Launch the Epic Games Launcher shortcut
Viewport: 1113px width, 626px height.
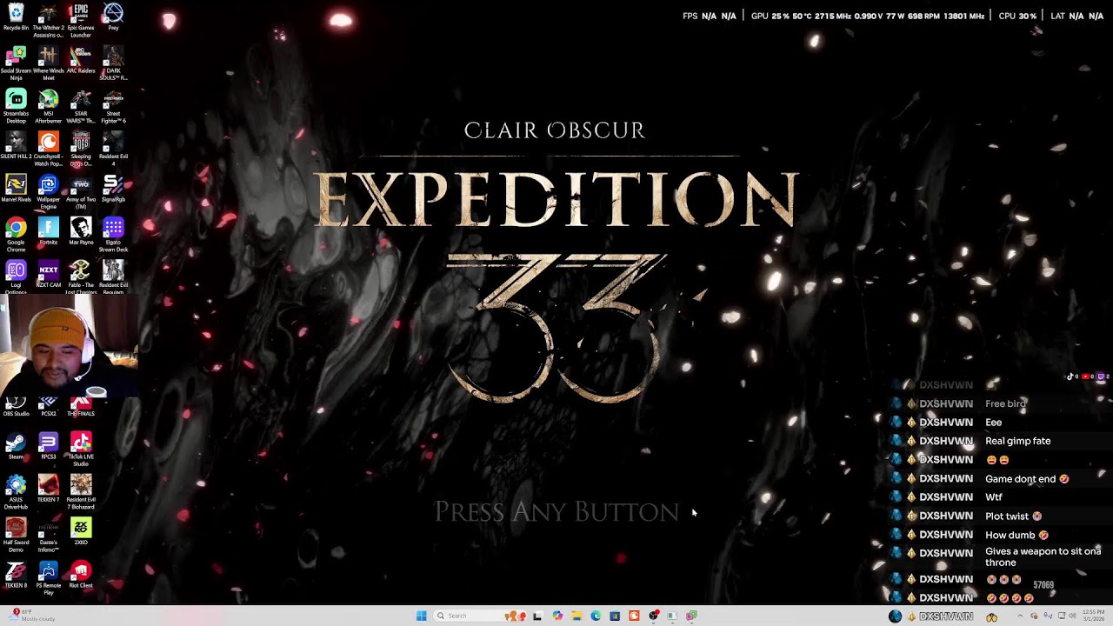[81, 20]
